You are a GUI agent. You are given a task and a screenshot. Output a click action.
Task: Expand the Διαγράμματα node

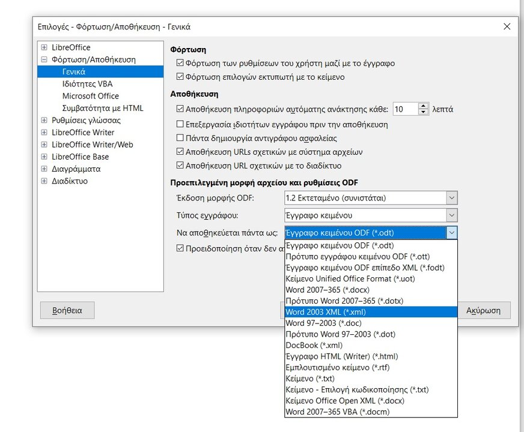[x=44, y=169]
